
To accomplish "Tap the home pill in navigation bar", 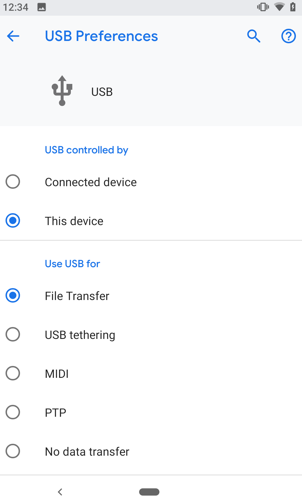I will [149, 492].
